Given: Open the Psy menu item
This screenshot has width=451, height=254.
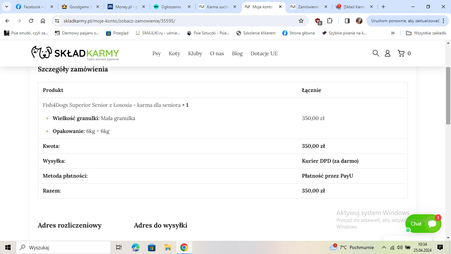Looking at the screenshot, I should tap(156, 54).
